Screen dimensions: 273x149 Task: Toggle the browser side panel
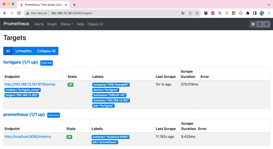tap(255, 13)
